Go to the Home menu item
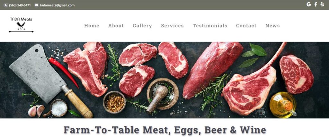The height and width of the screenshot is (137, 329). point(92,26)
